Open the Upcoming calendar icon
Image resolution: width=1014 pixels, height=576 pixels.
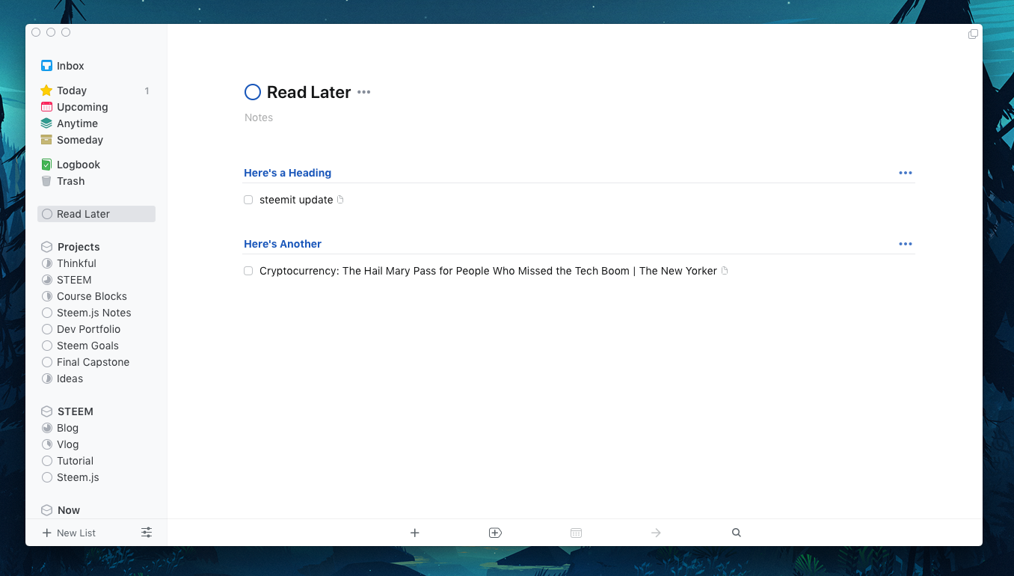(x=46, y=107)
